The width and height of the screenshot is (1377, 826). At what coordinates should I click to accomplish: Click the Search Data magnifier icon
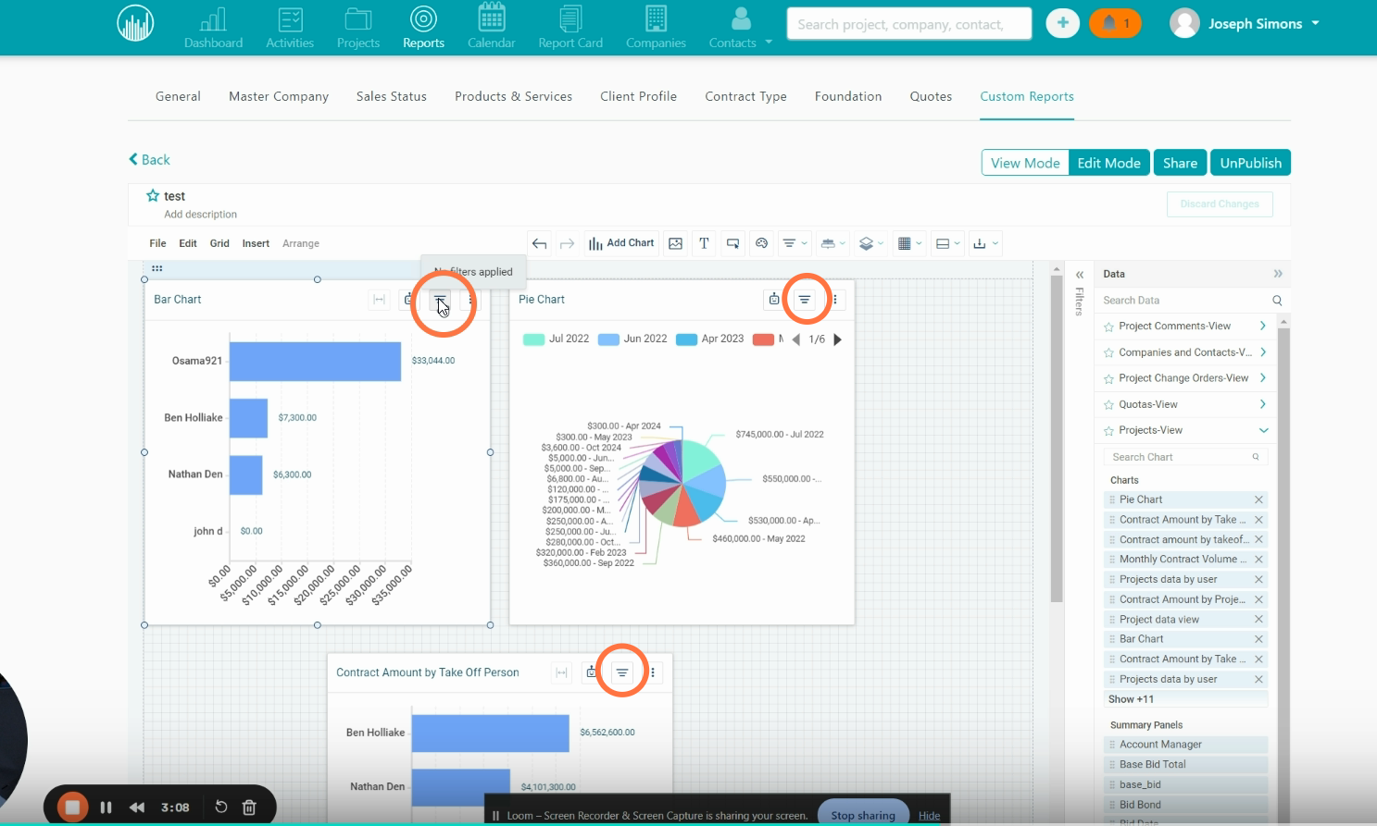[x=1277, y=301]
